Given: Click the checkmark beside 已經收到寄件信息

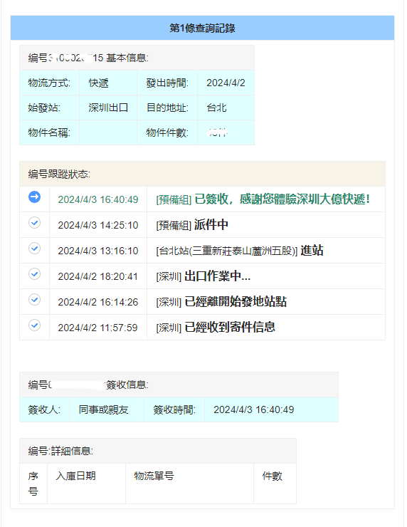Looking at the screenshot, I should (x=34, y=325).
